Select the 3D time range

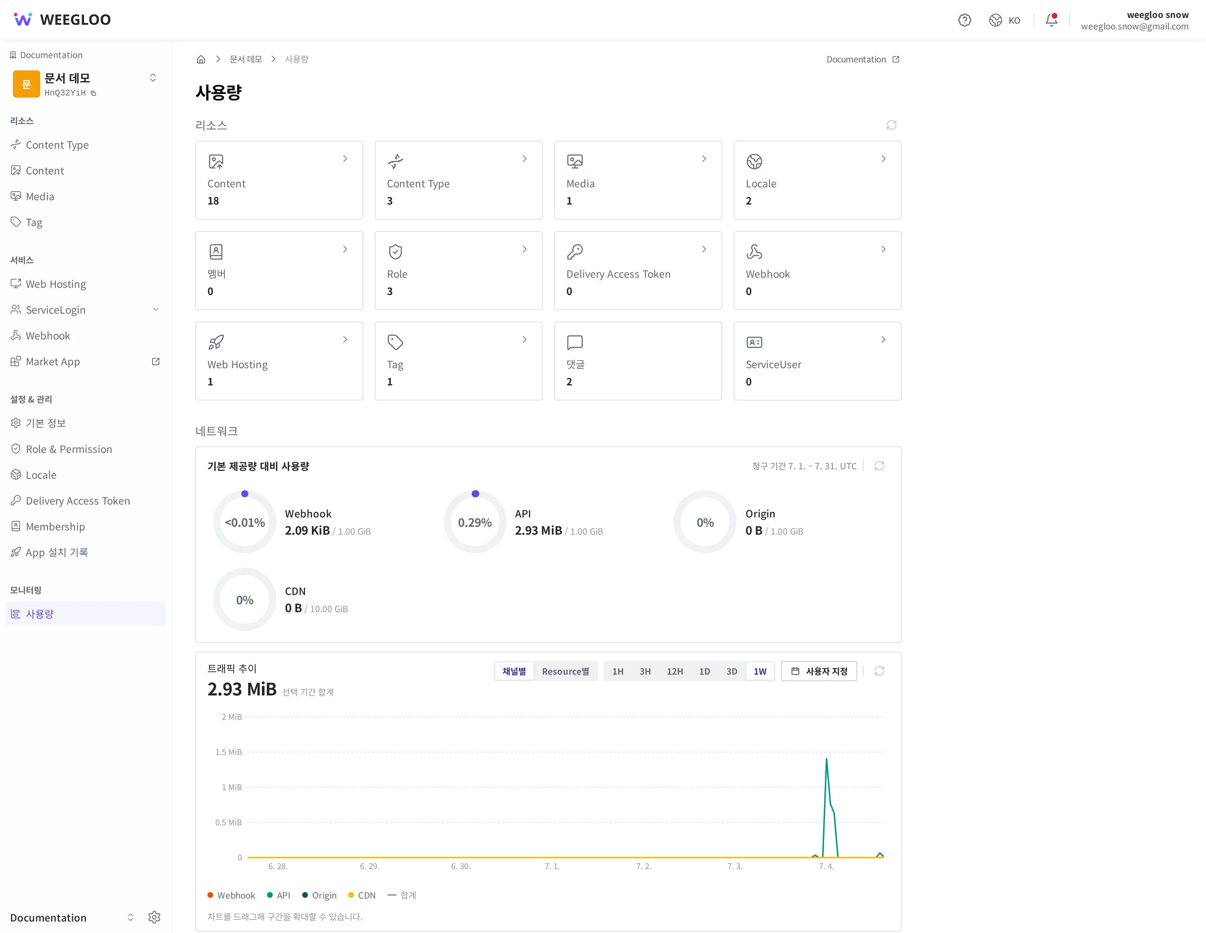(731, 671)
